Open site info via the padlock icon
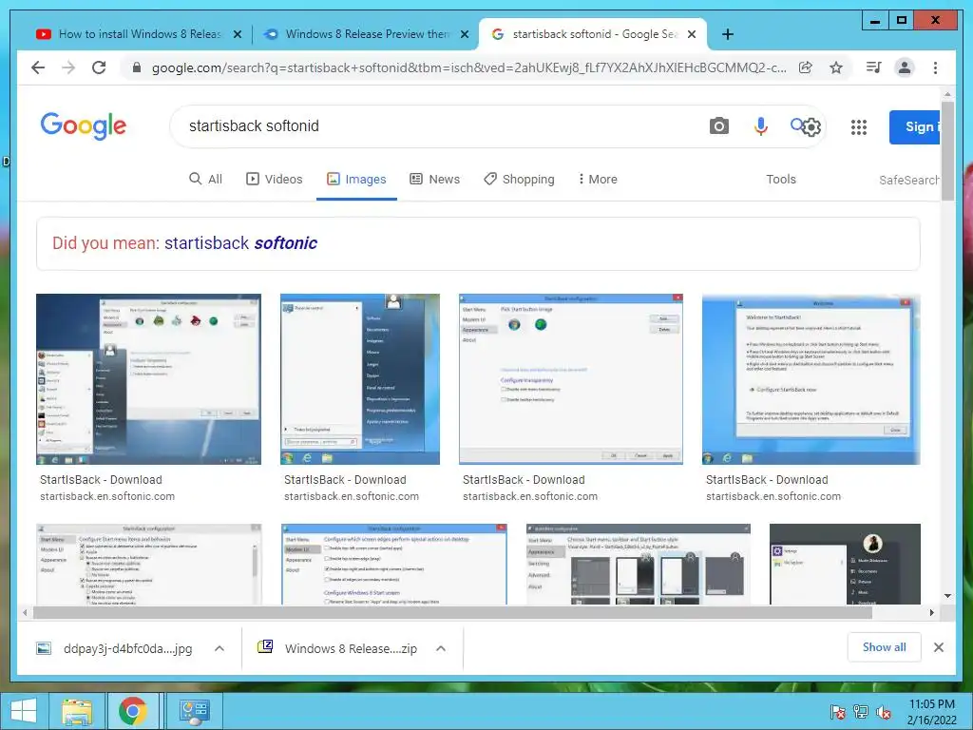The width and height of the screenshot is (973, 730). [x=137, y=67]
